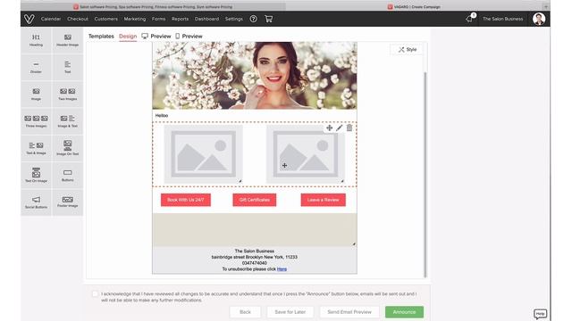Click the unsubscribe Here link
The height and width of the screenshot is (321, 572).
click(x=282, y=269)
